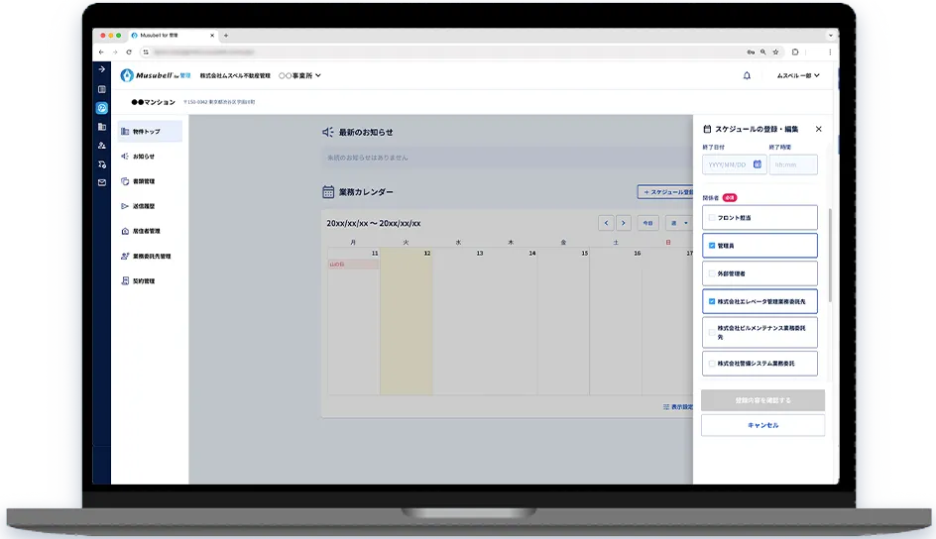Close the Musubell browser tab
Viewport: 936px width, 539px height.
[x=212, y=36]
